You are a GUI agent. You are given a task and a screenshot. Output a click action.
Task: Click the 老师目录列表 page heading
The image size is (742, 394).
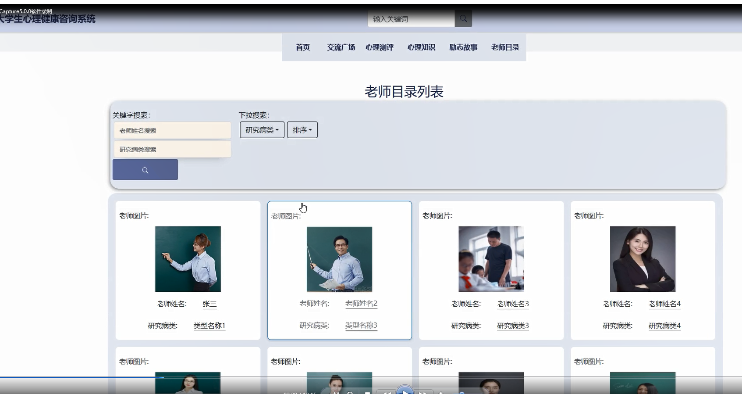[x=404, y=92]
